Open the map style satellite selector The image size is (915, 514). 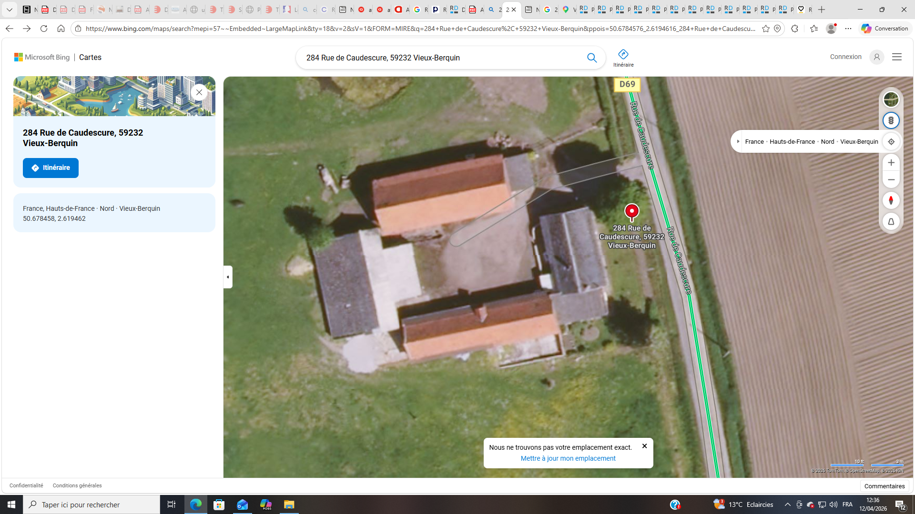[x=891, y=99]
